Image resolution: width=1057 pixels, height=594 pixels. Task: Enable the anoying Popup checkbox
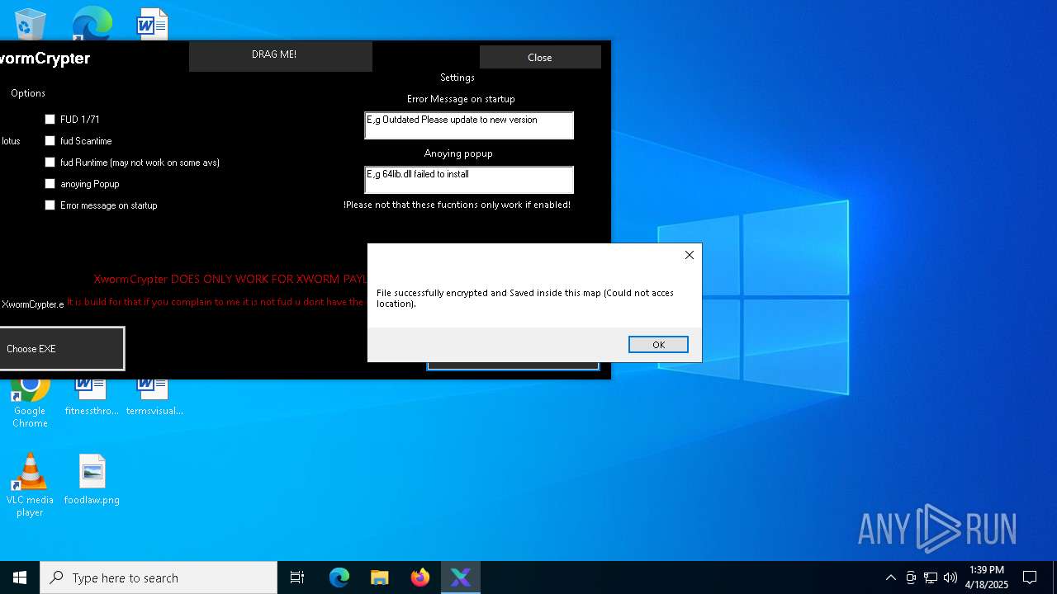pos(50,184)
